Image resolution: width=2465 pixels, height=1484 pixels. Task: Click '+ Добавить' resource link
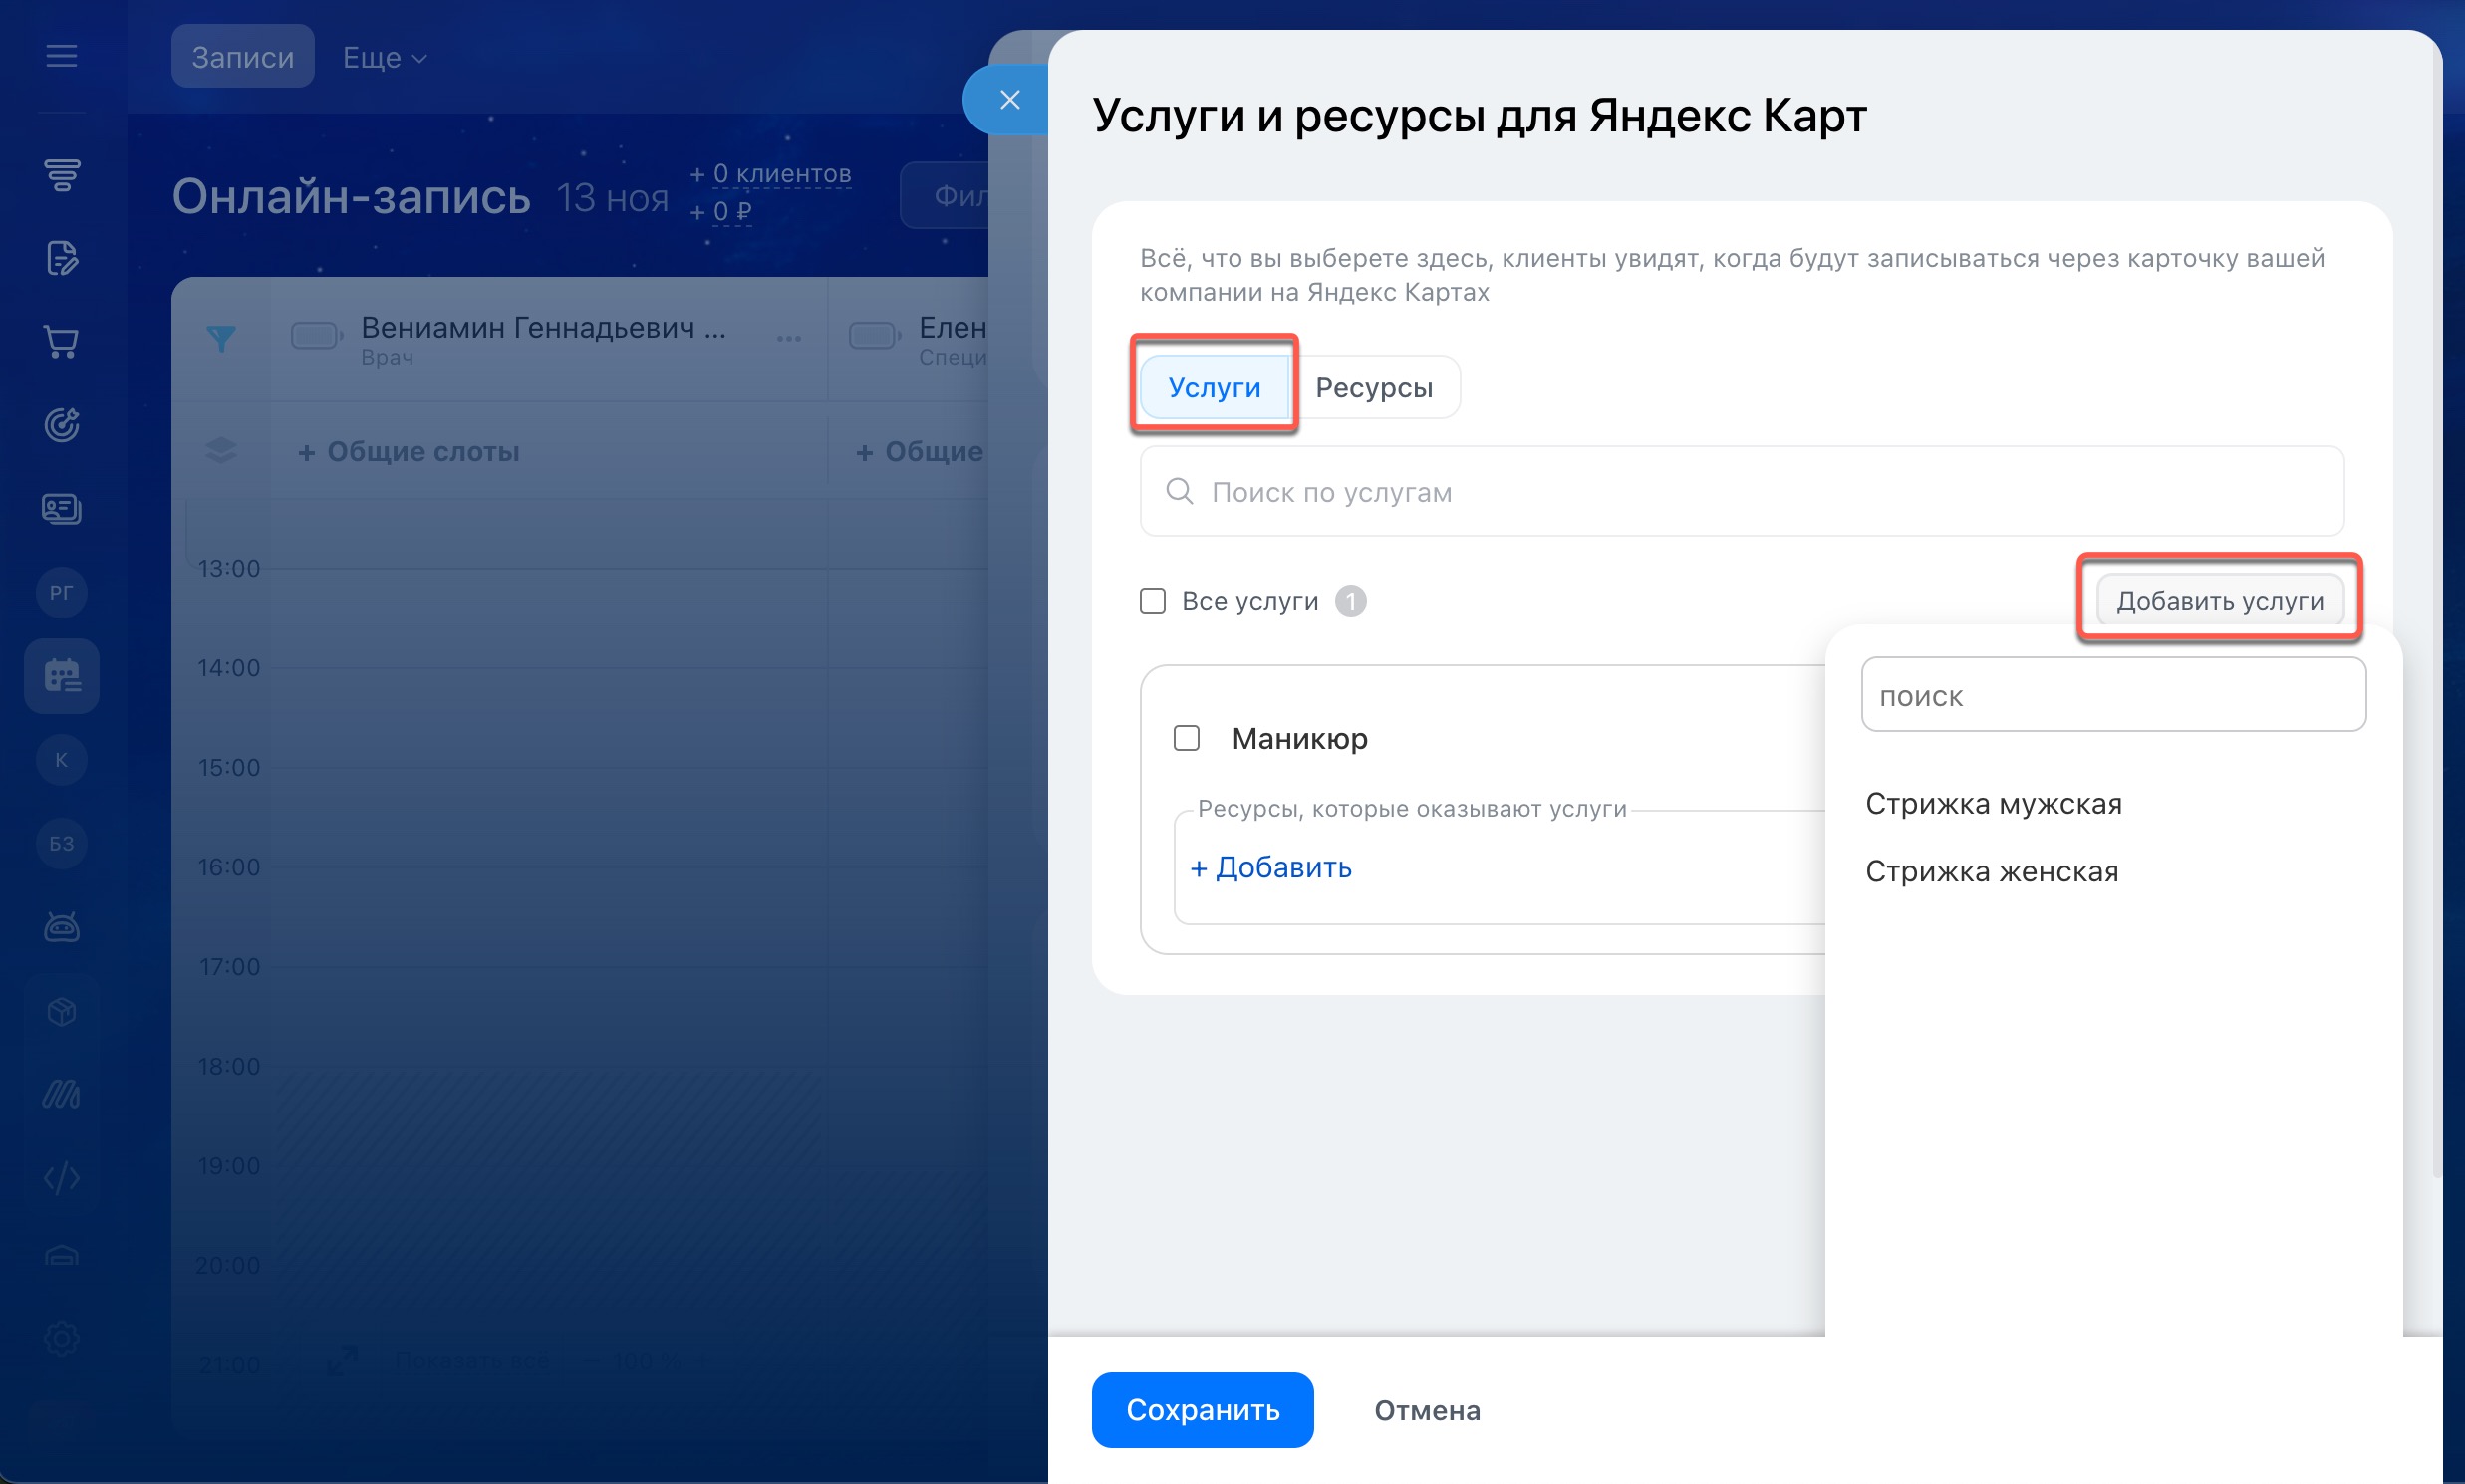click(1270, 868)
